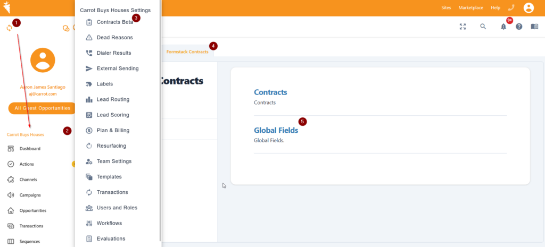Open the notifications bell icon
The height and width of the screenshot is (247, 545).
click(503, 27)
